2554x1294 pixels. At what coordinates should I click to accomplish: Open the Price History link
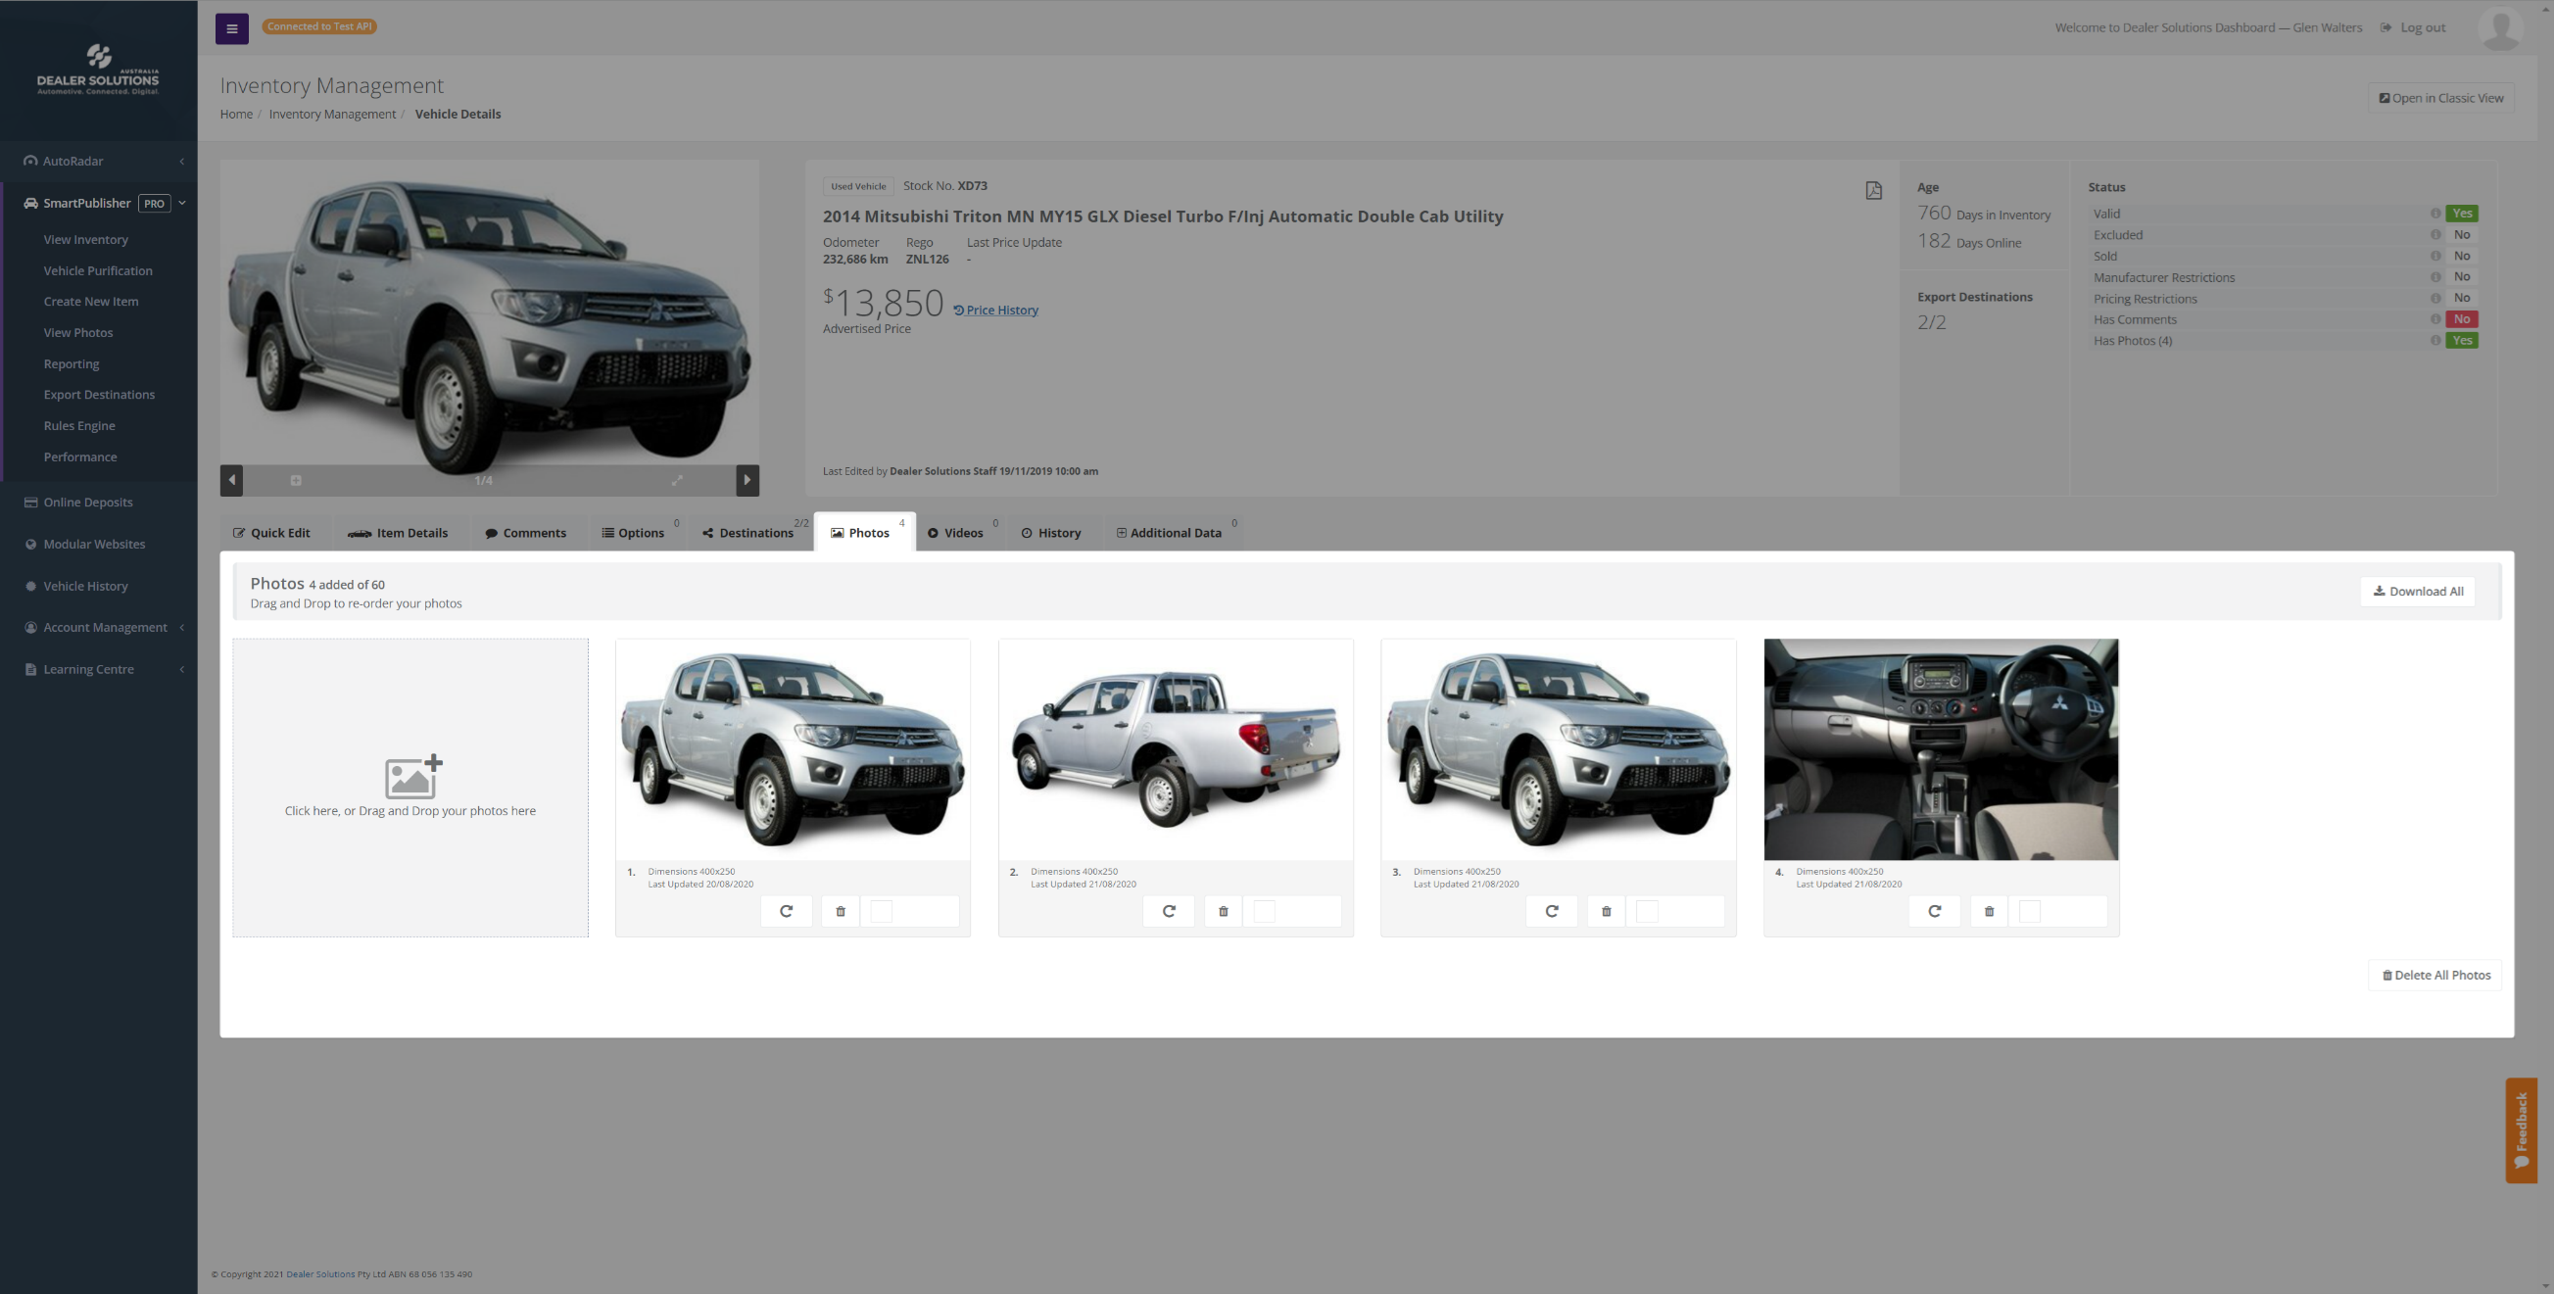(x=996, y=311)
